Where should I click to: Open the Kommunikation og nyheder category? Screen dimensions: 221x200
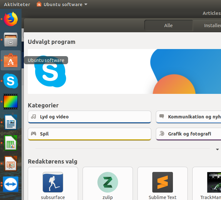(188, 117)
